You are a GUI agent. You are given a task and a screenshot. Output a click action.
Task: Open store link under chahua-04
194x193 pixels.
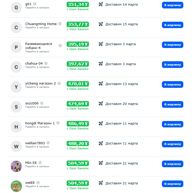tap(37, 67)
